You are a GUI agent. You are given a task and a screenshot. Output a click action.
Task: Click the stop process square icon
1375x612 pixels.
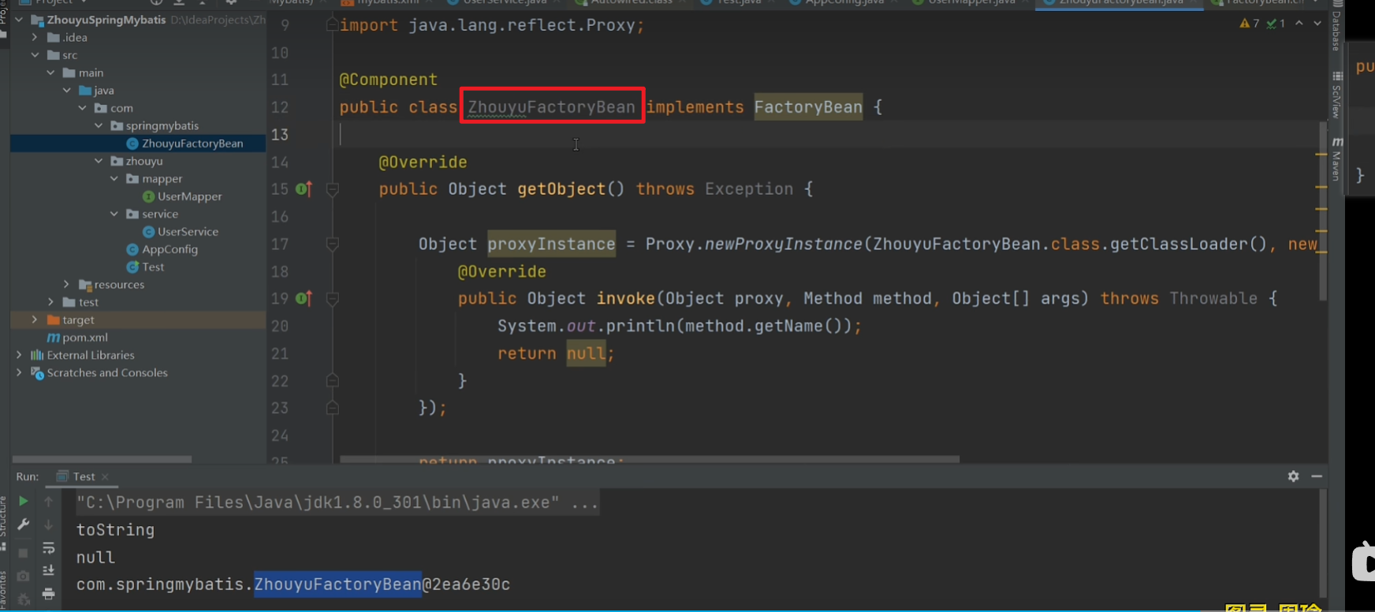[x=23, y=553]
